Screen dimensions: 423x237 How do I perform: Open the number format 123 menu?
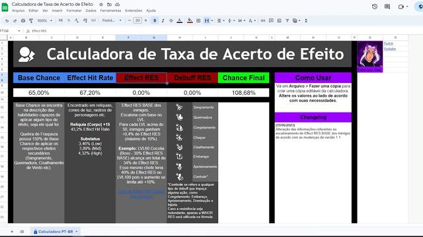tap(93, 20)
